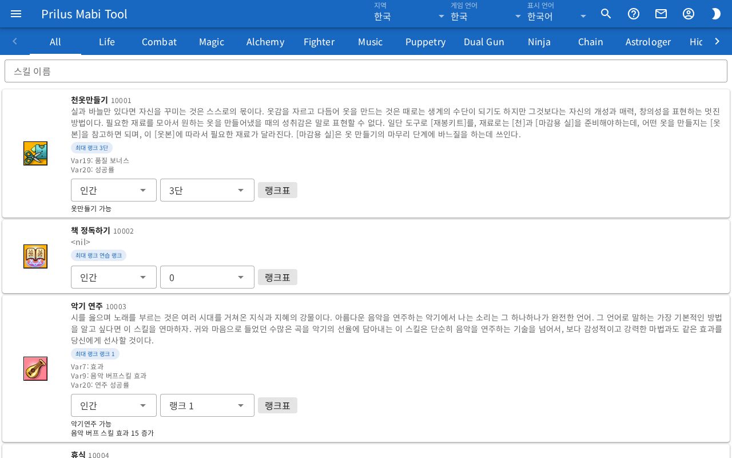The image size is (732, 458).
Task: Switch to the Astrologer tab
Action: pyautogui.click(x=648, y=41)
